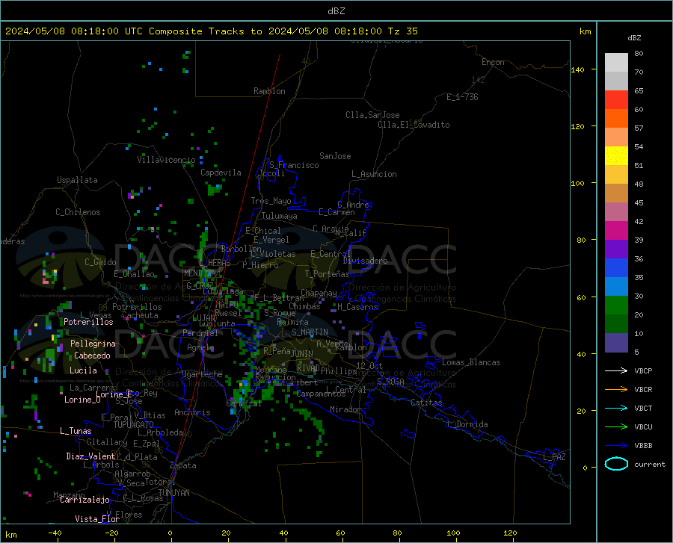This screenshot has height=543, width=673.
Task: Click the 'Tres_Mayo' map label
Action: pos(271,201)
